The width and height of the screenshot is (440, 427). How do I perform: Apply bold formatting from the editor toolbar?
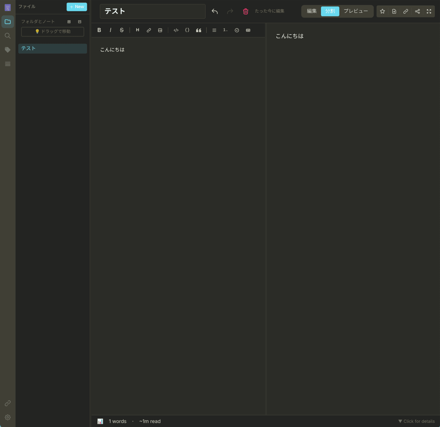click(x=99, y=30)
